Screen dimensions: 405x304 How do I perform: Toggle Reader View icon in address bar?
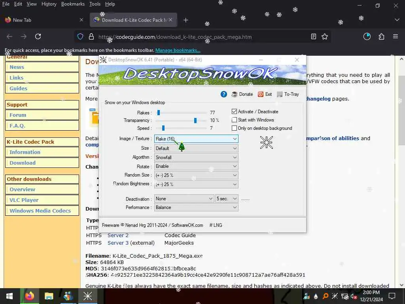point(314,37)
